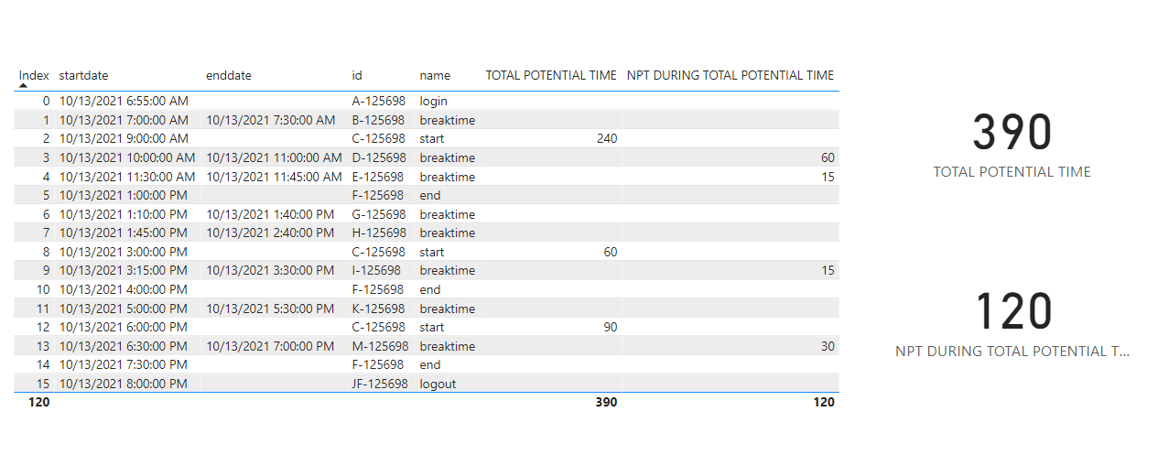Select cell 10/13/2021 6:55:00 AM
The image size is (1158, 455).
[x=124, y=101]
